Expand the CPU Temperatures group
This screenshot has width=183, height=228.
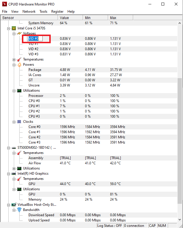pos(14,60)
